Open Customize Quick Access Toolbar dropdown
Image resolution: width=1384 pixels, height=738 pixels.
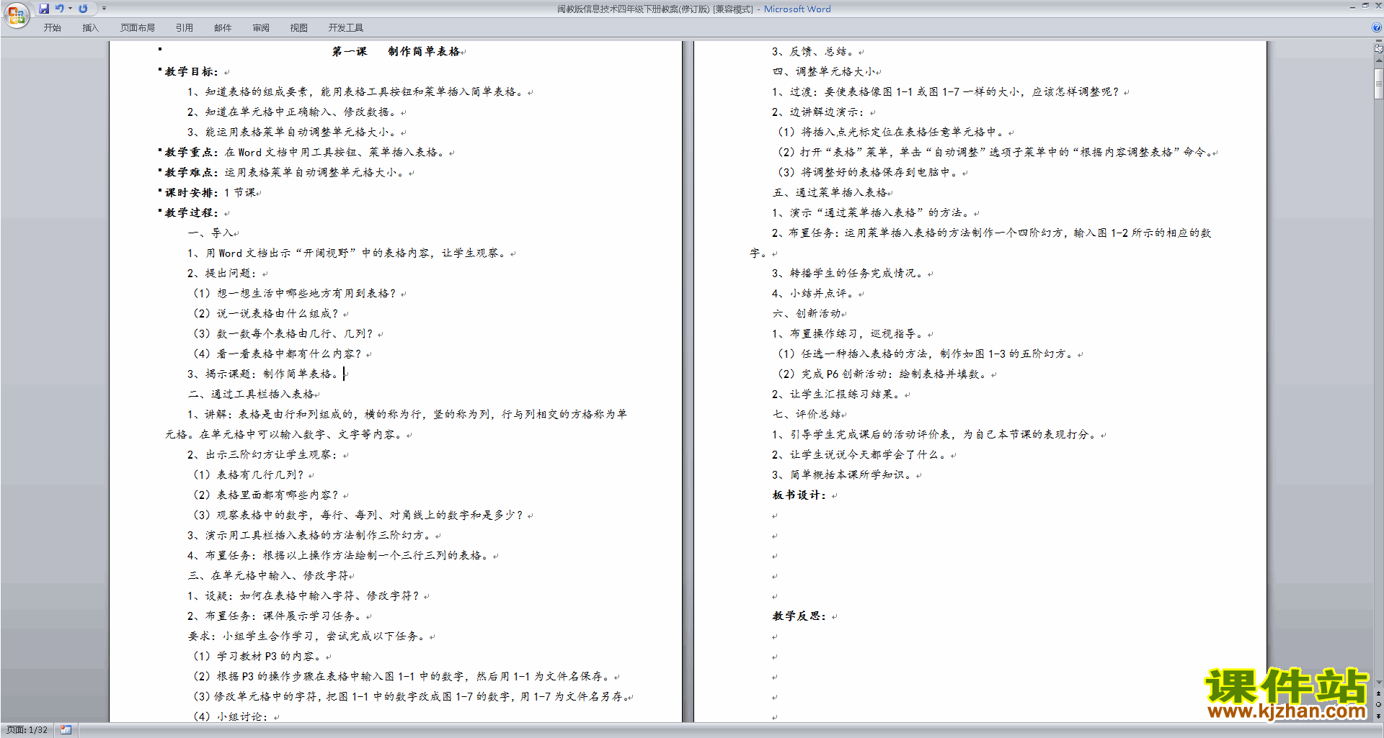tap(104, 9)
